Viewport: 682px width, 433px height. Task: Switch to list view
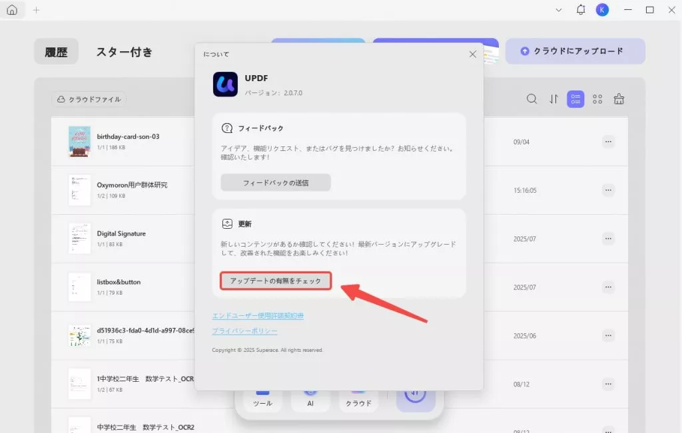coord(575,99)
